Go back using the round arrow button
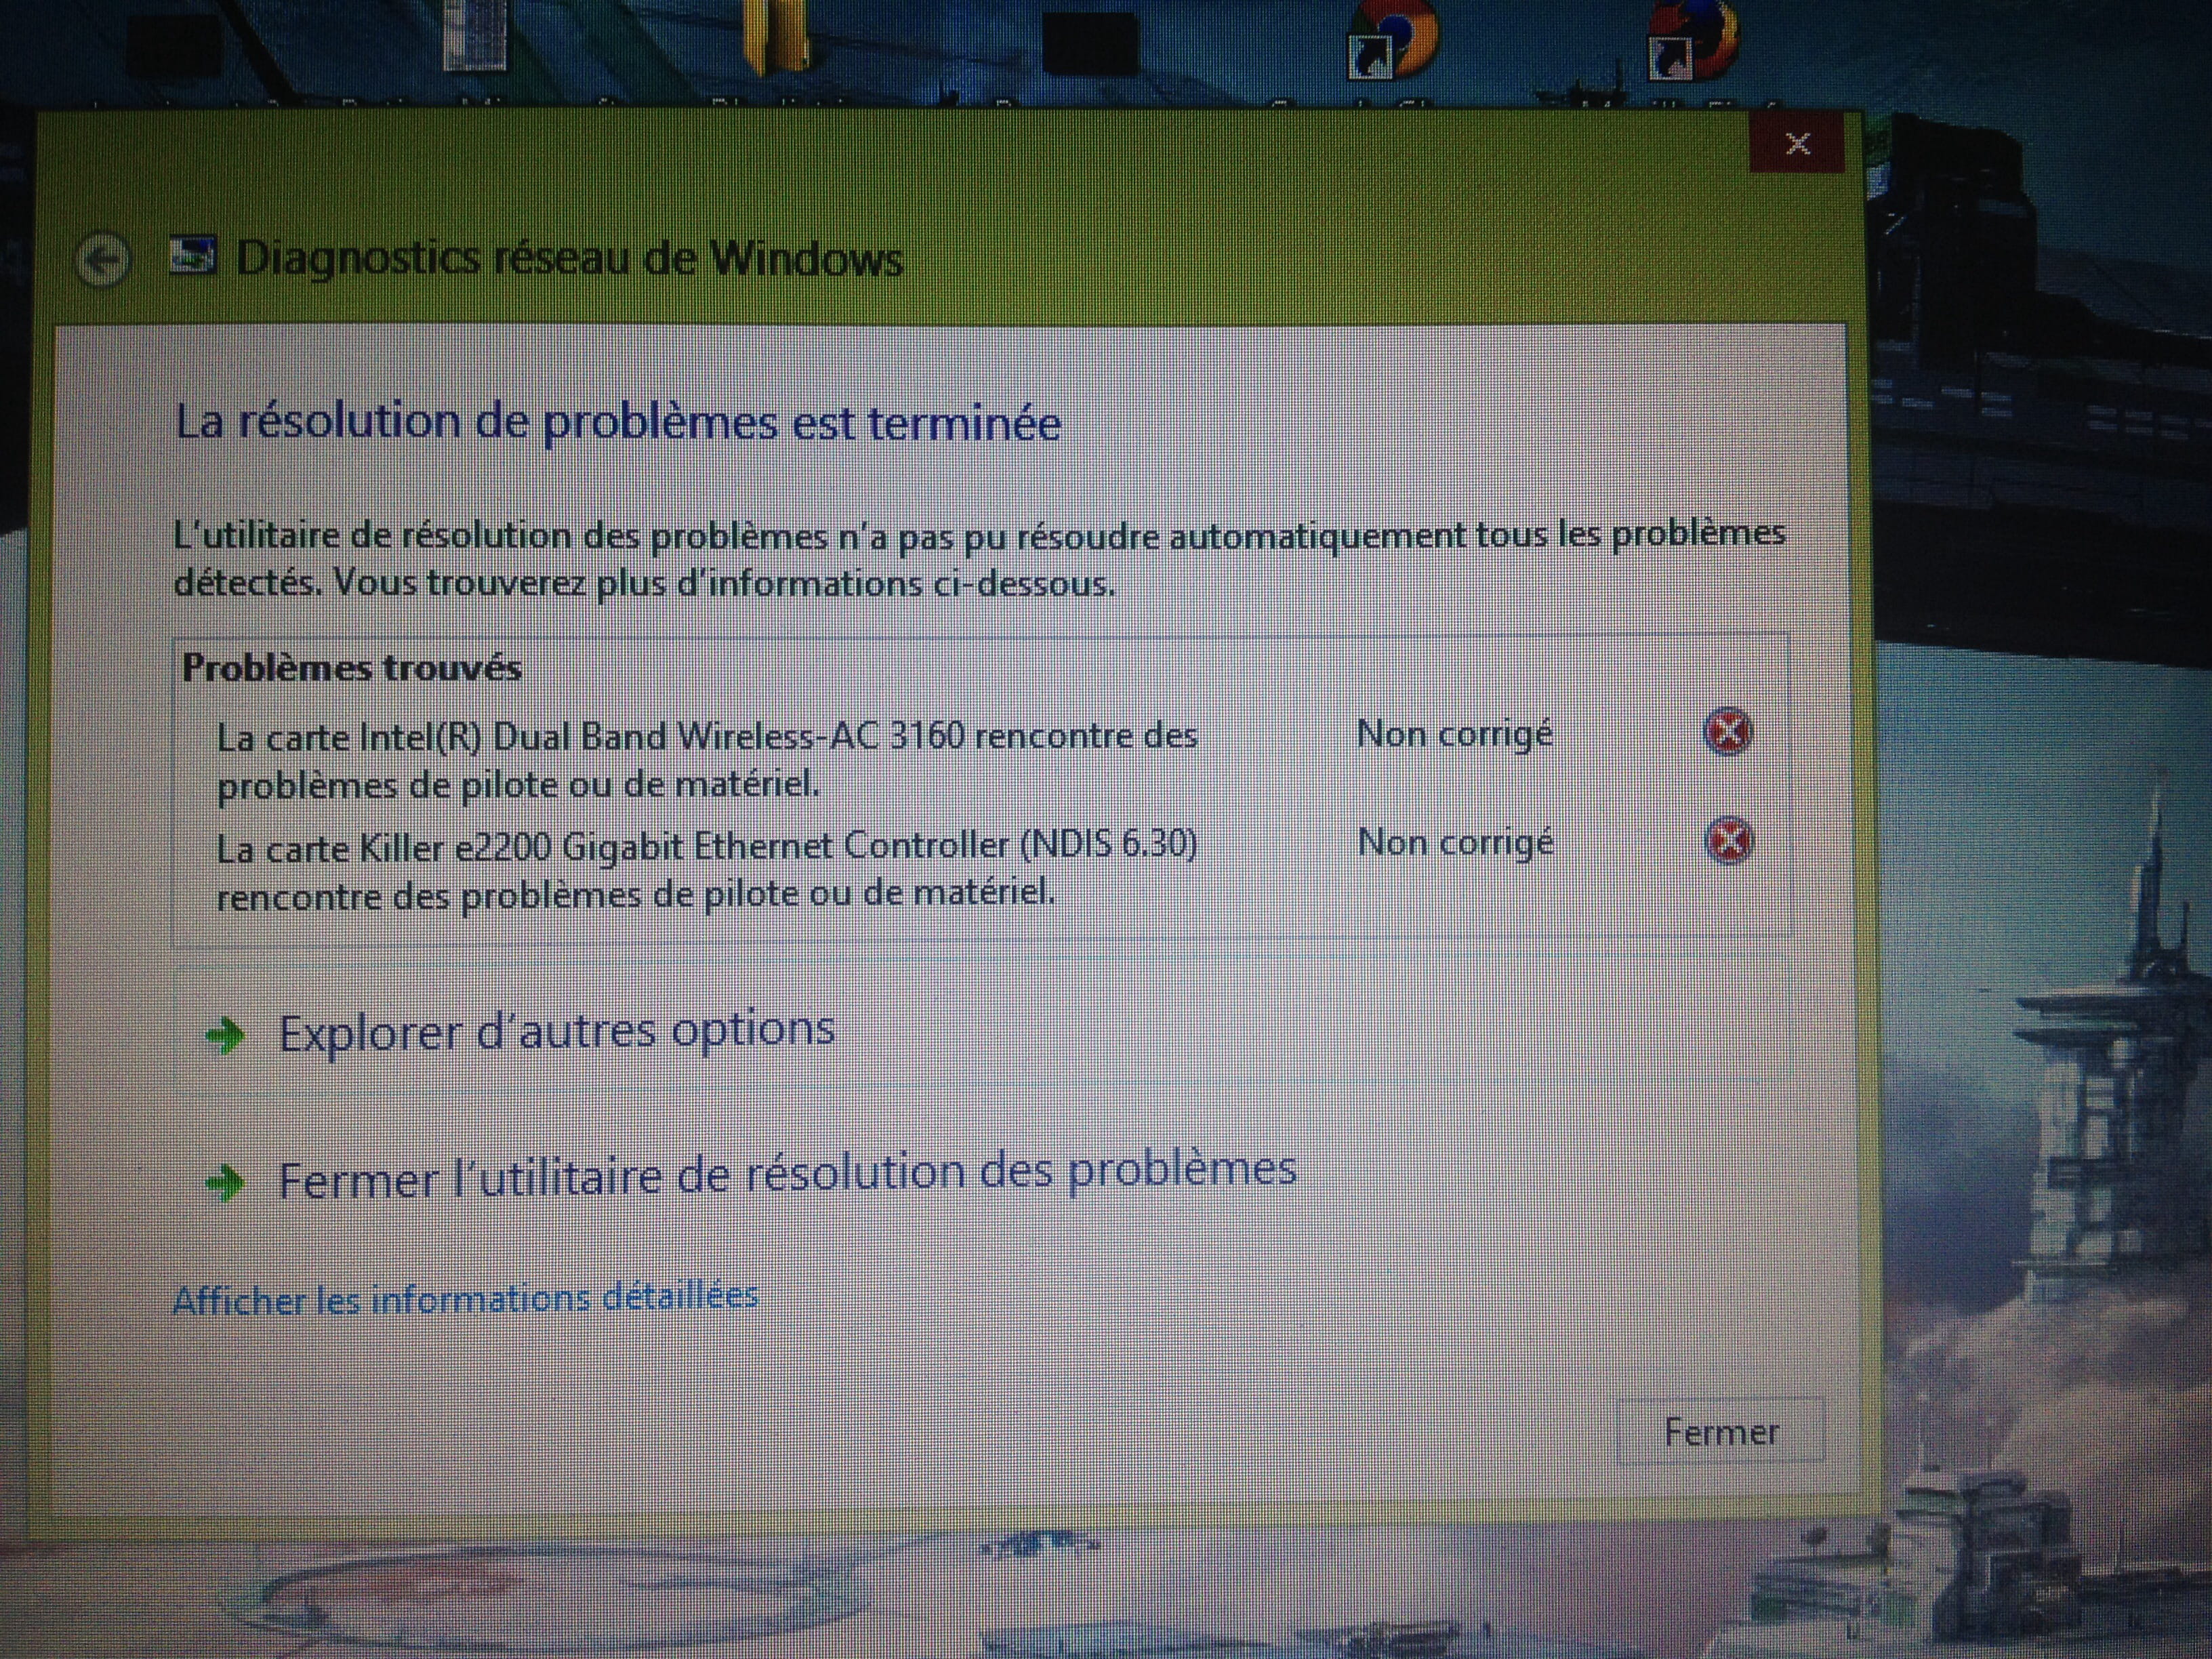Image resolution: width=2212 pixels, height=1659 pixels. [102, 261]
